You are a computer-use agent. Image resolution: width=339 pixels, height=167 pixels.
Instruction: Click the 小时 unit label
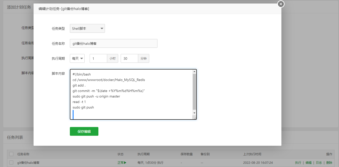tap(112, 58)
